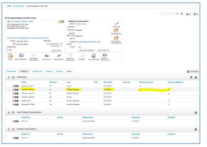207x147 pixels.
Task: Edit the Malik, Rabia row with pencil icon
Action: [13, 100]
